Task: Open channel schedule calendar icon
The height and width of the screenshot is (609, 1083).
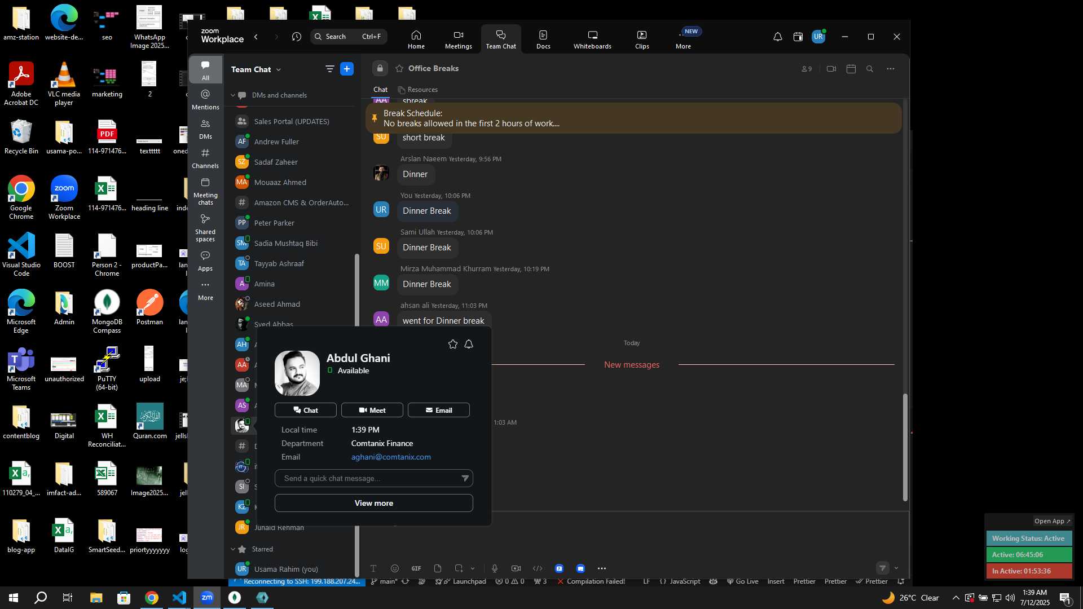Action: (x=851, y=69)
